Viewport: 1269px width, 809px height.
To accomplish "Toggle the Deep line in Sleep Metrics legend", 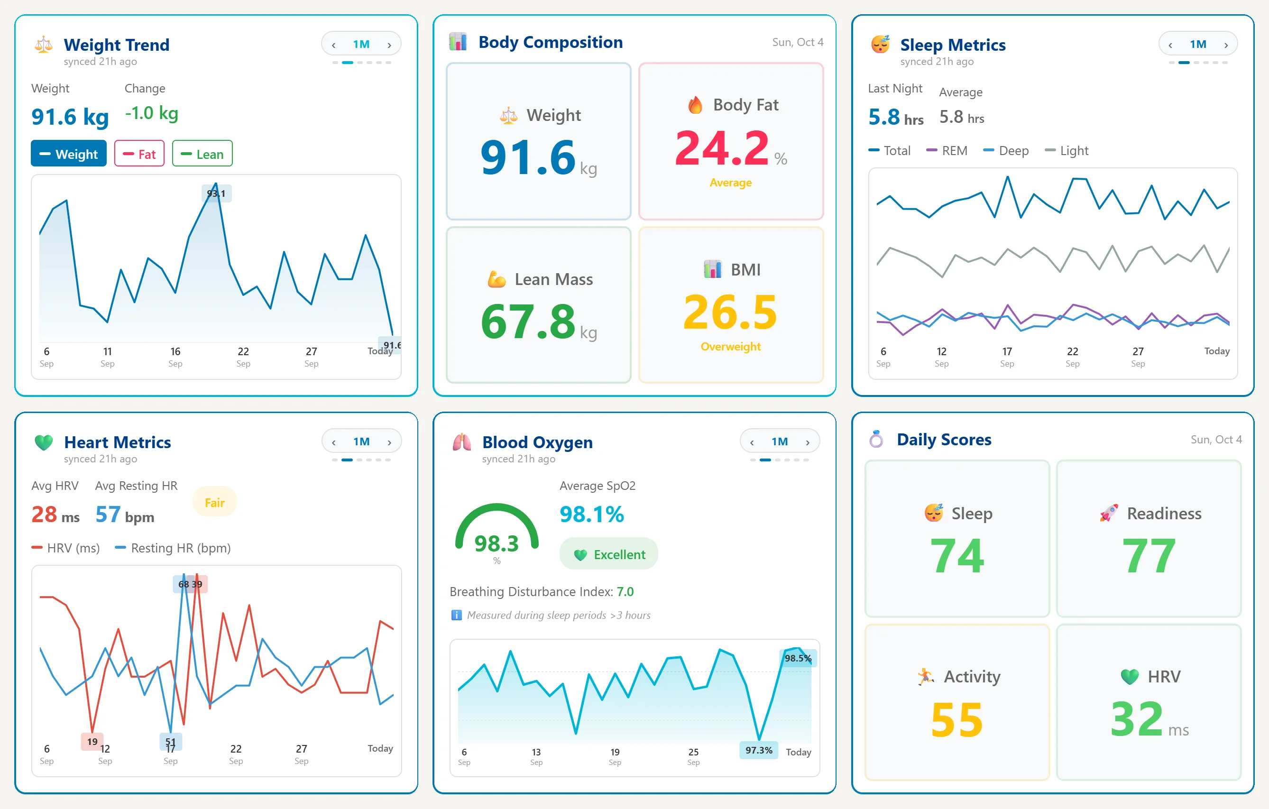I will [x=1005, y=151].
